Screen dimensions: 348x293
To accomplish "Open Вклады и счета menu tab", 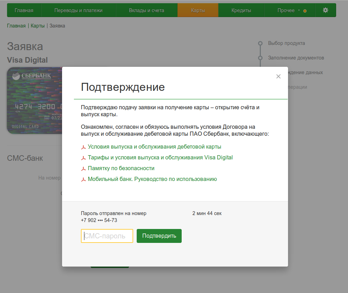I will tap(146, 10).
